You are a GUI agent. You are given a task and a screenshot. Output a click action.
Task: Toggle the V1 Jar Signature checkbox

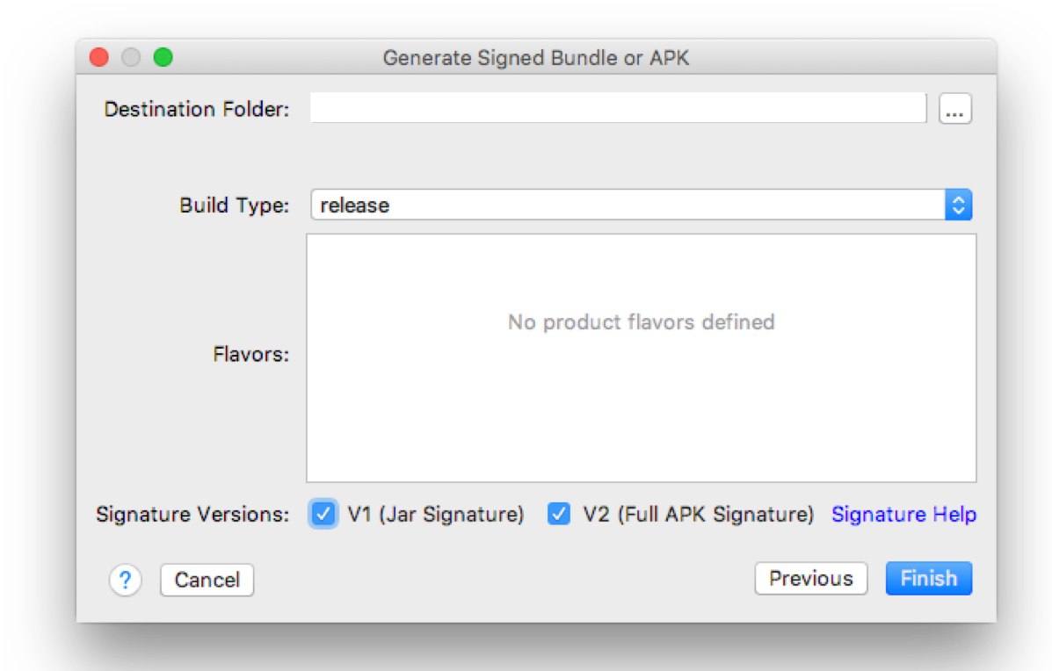click(323, 514)
